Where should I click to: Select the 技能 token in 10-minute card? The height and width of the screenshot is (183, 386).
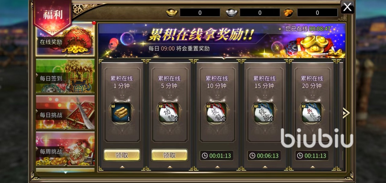pos(217,112)
